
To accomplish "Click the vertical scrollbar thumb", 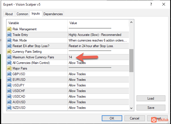I will [131, 61].
